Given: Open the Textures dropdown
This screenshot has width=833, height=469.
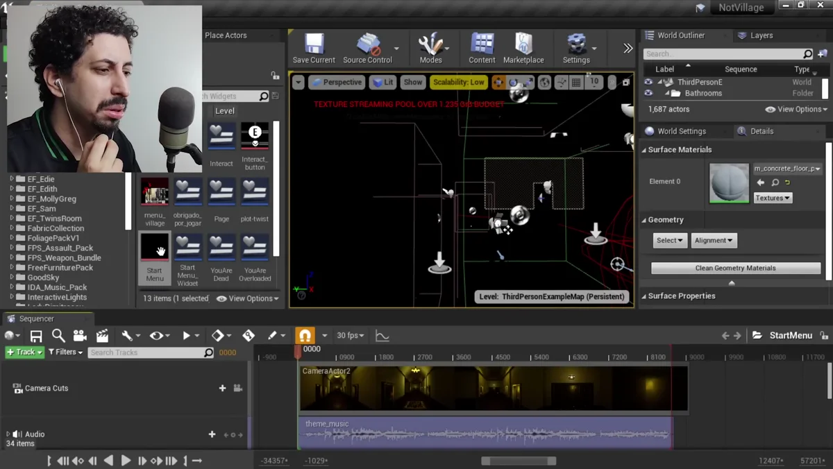Looking at the screenshot, I should [x=773, y=198].
